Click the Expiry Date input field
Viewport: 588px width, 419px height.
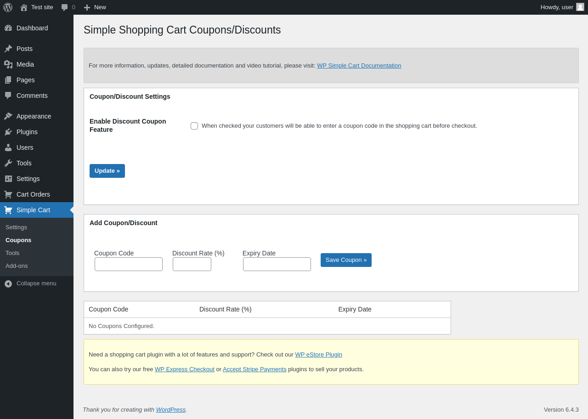[277, 264]
